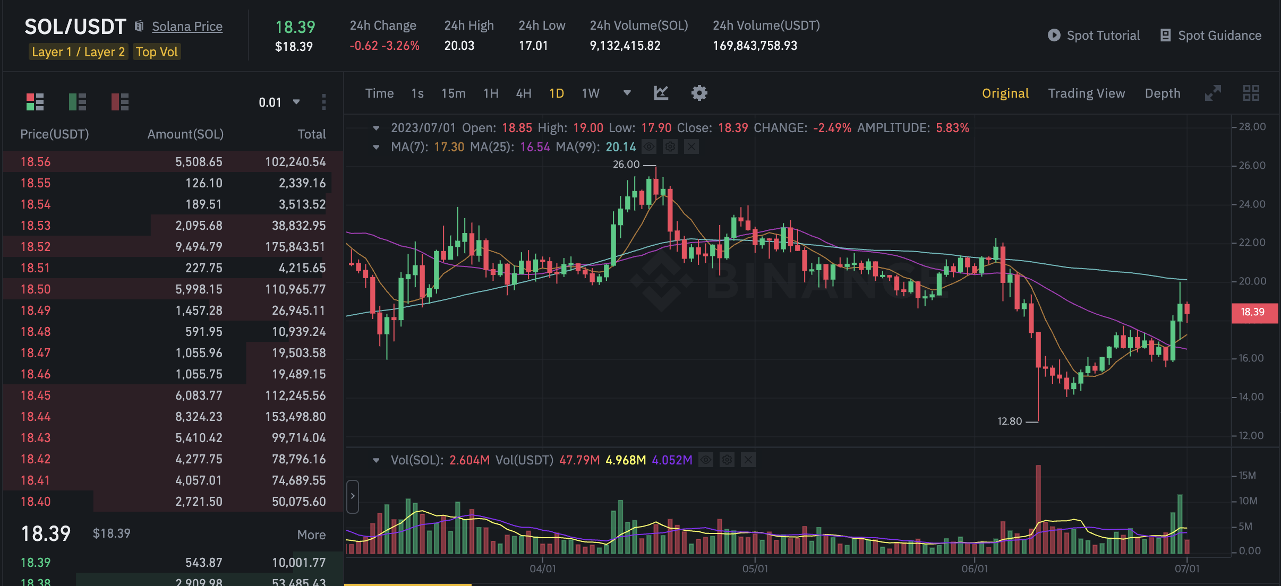Show sell orders only view
This screenshot has width=1281, height=586.
(120, 101)
